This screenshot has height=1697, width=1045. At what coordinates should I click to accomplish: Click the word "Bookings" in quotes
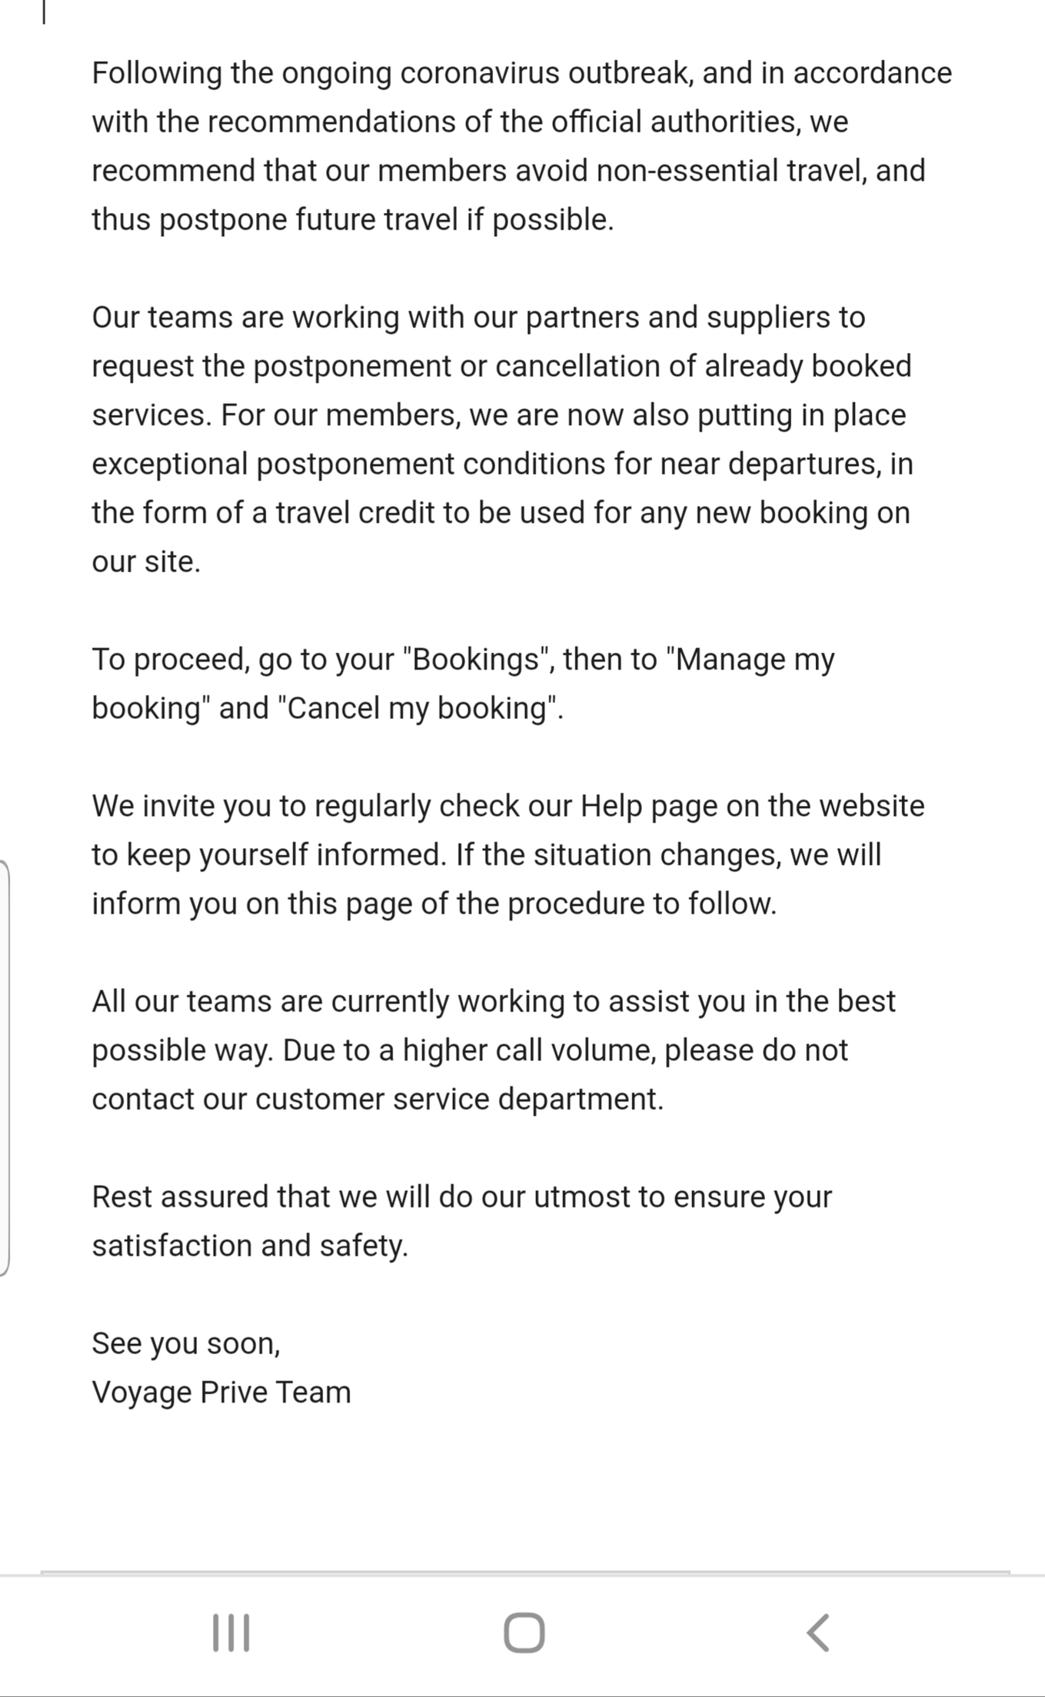point(475,659)
